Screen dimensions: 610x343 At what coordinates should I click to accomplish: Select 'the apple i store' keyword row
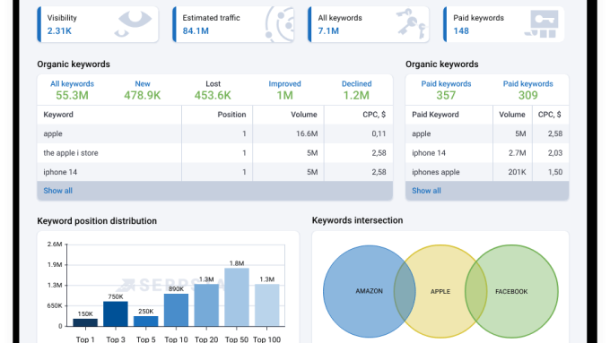pos(214,152)
